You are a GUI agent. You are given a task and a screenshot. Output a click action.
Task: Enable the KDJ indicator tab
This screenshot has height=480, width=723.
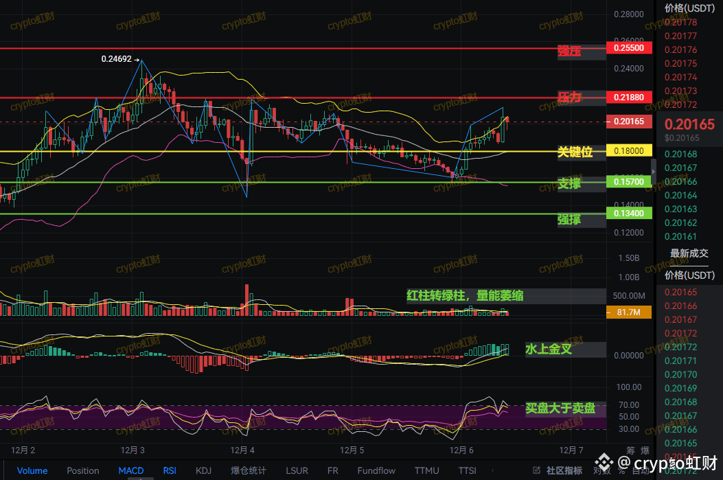[x=204, y=470]
